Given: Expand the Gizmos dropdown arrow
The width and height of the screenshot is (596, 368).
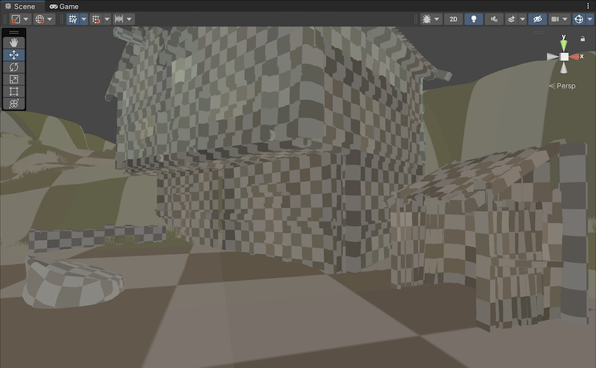Looking at the screenshot, I should (589, 20).
